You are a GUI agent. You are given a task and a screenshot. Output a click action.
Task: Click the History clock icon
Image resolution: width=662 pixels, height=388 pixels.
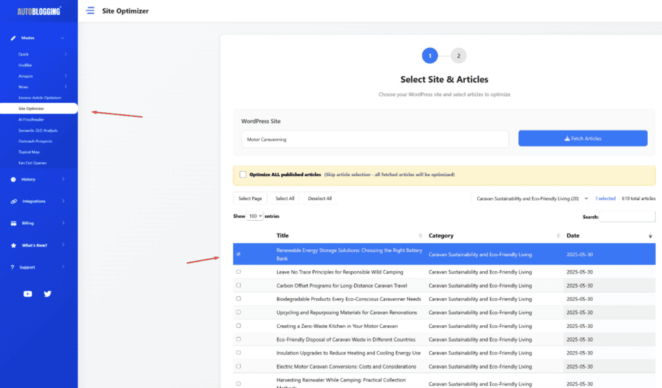coord(14,179)
